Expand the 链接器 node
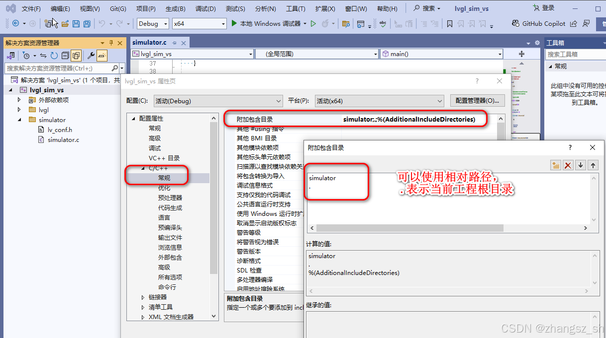 tap(143, 297)
